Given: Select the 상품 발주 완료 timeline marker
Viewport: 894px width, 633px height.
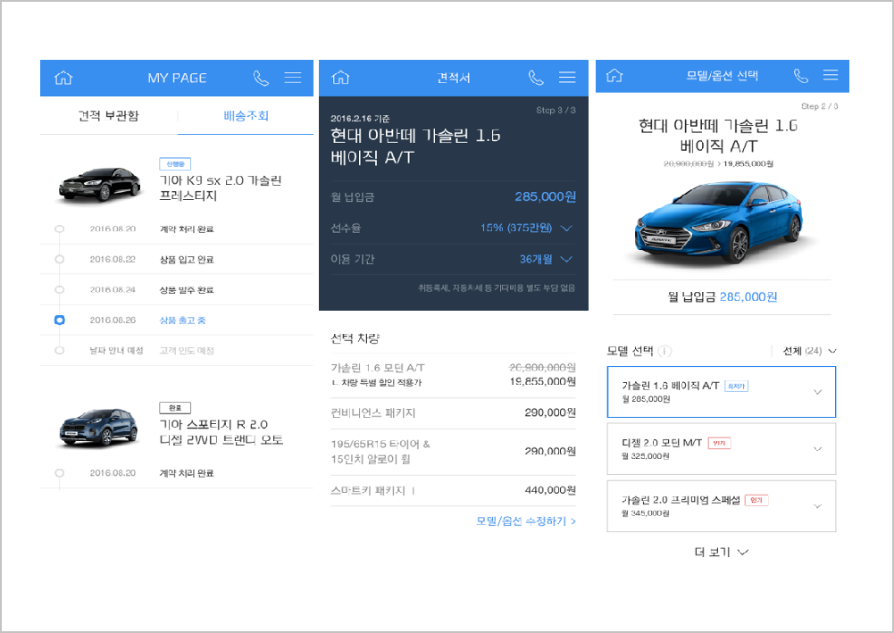Looking at the screenshot, I should point(59,289).
